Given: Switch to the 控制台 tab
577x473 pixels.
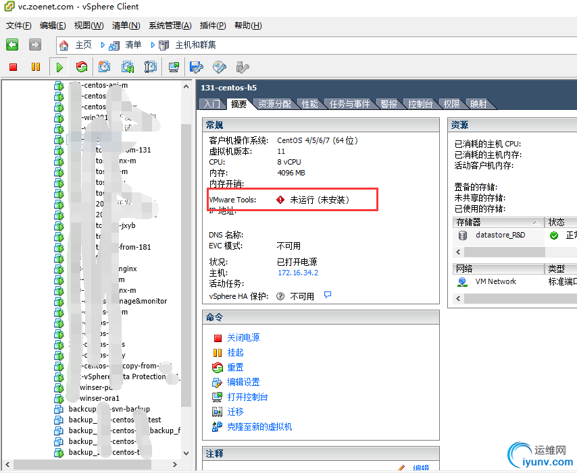Looking at the screenshot, I should tap(420, 105).
